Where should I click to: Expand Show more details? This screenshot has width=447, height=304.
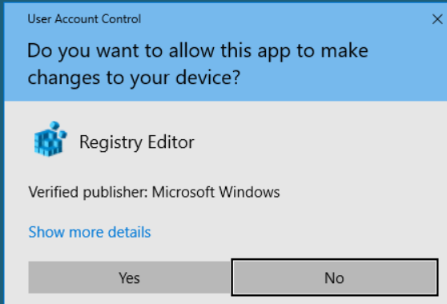(x=90, y=232)
